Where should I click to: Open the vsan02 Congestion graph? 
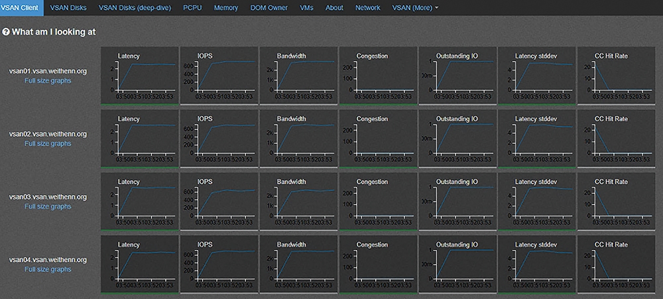tap(378, 139)
